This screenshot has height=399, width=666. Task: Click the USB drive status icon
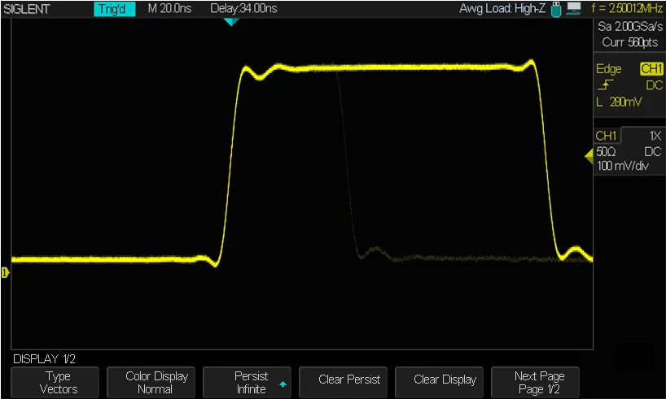[x=556, y=9]
